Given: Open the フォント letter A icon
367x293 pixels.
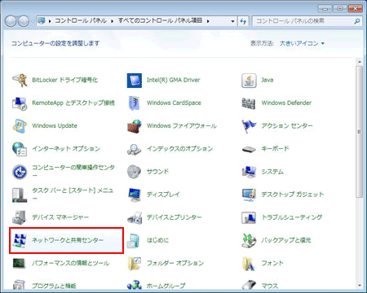Looking at the screenshot, I should click(249, 264).
